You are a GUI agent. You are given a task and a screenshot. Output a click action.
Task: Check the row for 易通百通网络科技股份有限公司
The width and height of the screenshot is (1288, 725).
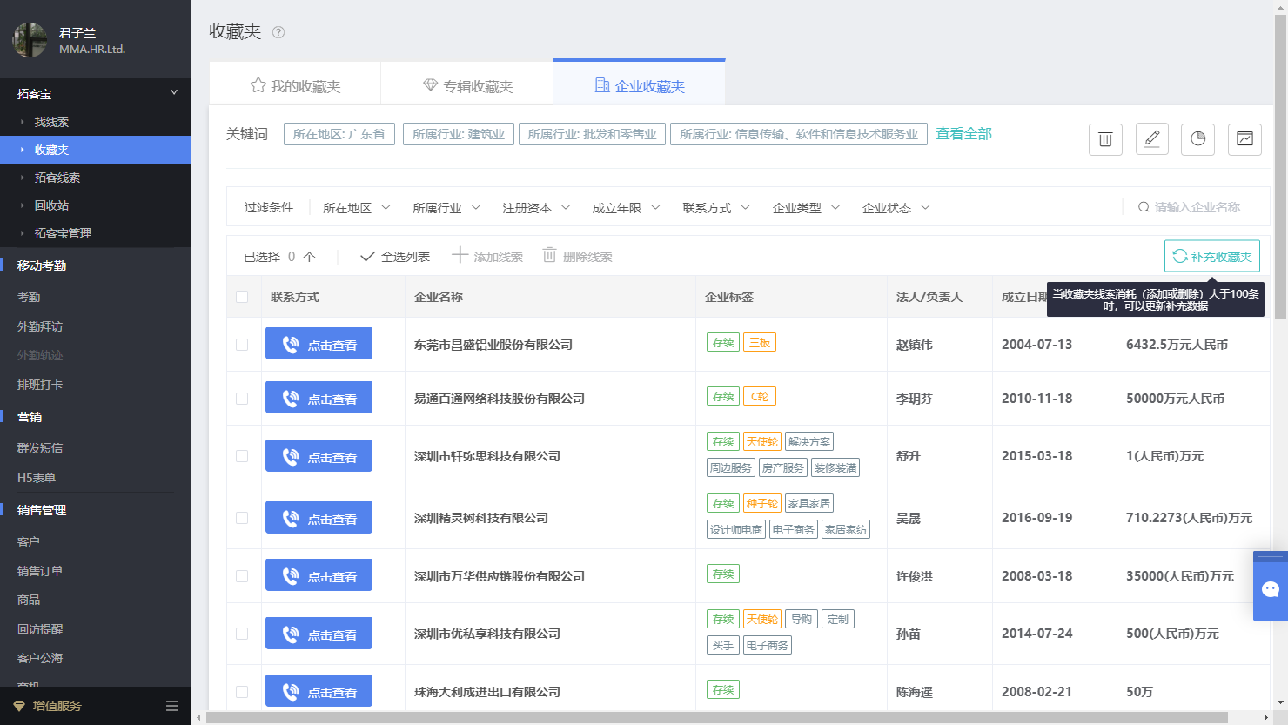(x=242, y=399)
